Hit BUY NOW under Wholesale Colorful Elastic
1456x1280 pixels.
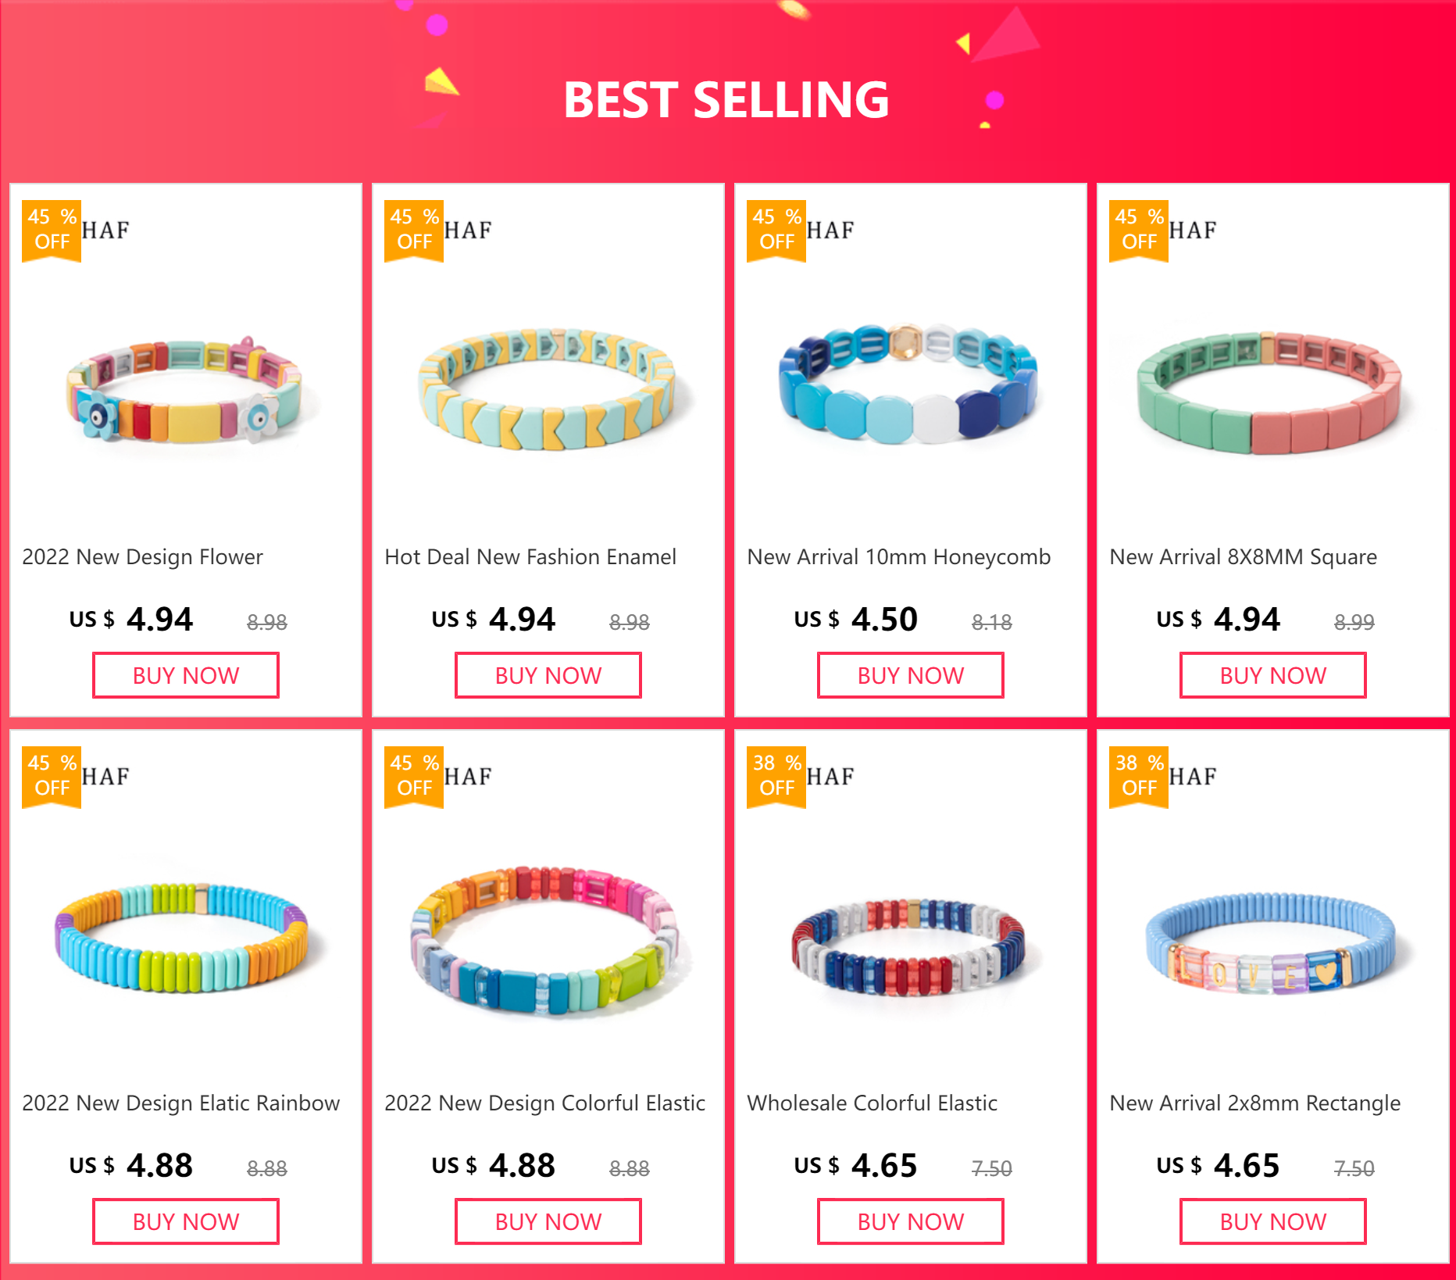point(910,1221)
